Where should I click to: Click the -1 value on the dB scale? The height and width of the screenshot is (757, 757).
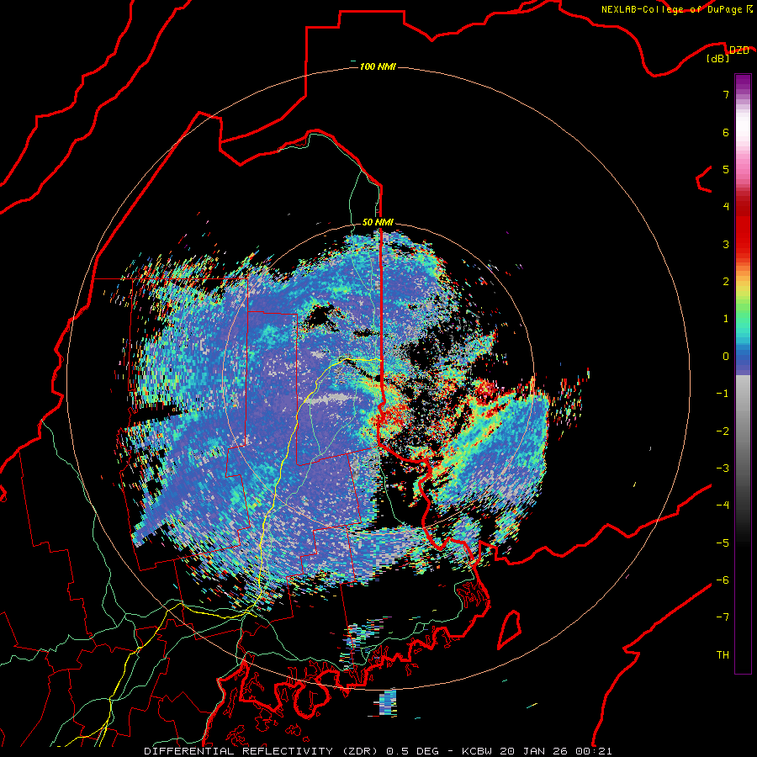coord(723,394)
